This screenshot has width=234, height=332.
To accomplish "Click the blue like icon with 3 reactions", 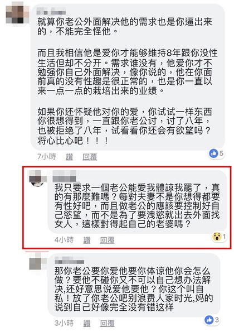I will tap(209, 320).
